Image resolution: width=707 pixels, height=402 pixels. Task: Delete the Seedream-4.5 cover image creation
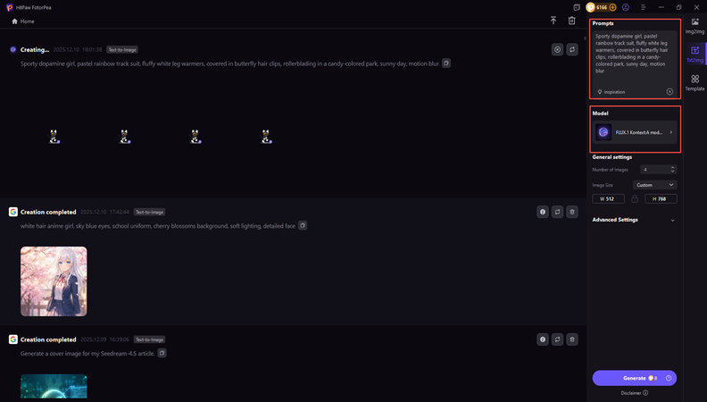point(572,339)
